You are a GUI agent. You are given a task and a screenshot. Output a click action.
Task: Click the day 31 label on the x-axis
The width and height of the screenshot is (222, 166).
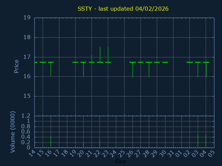(171, 153)
